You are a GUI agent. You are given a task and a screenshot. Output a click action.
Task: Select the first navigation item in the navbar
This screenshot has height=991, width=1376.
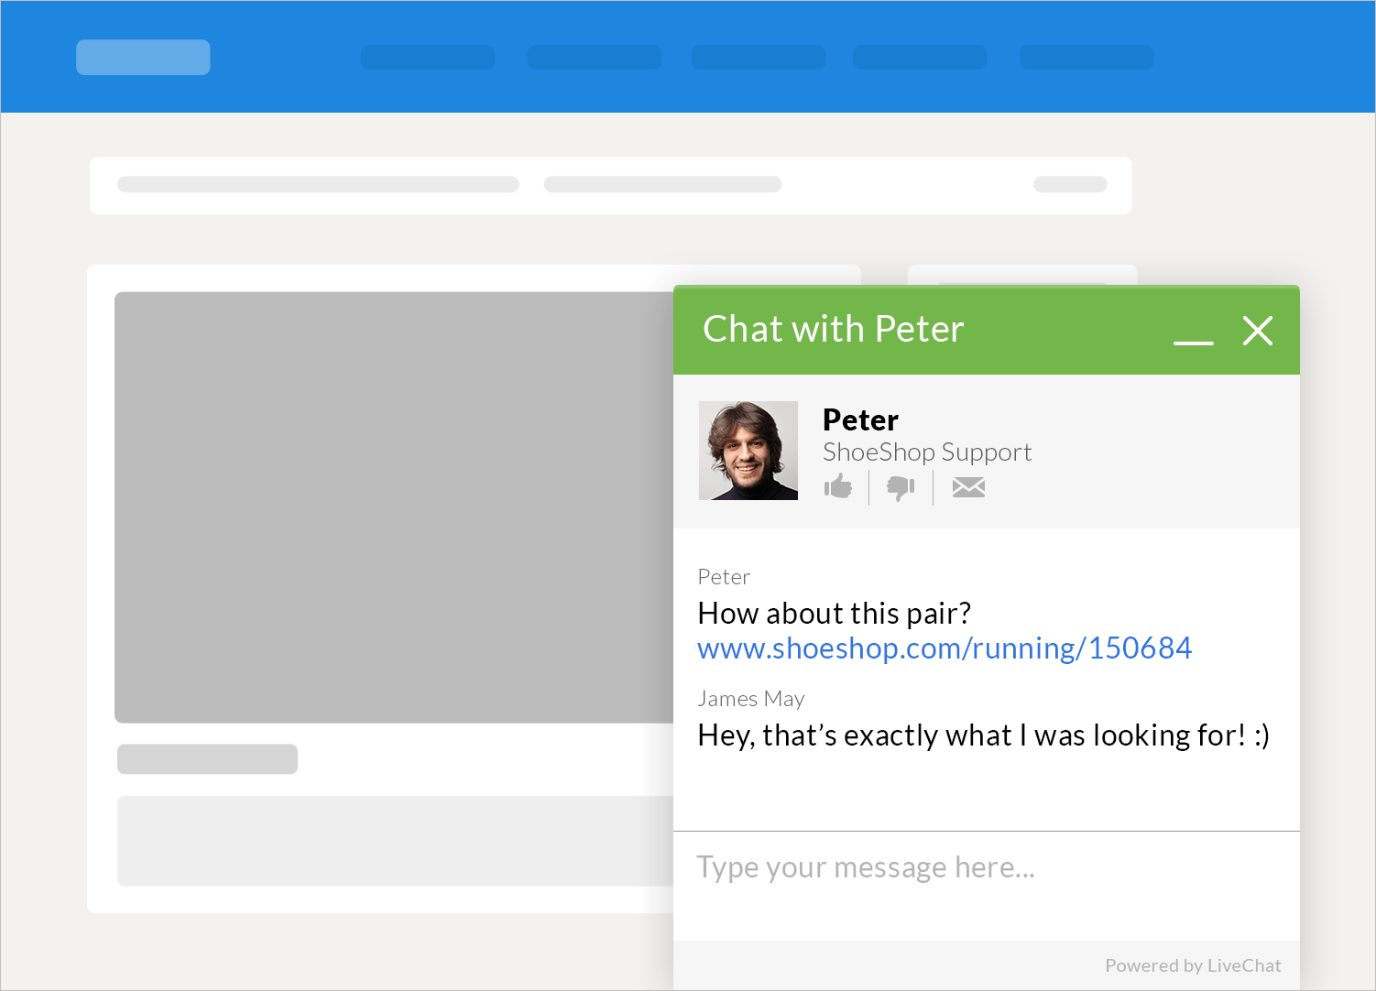coord(427,57)
